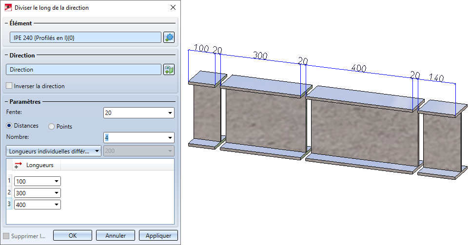Open the Nombre dropdown arrow
469x245 pixels.
pyautogui.click(x=170, y=138)
